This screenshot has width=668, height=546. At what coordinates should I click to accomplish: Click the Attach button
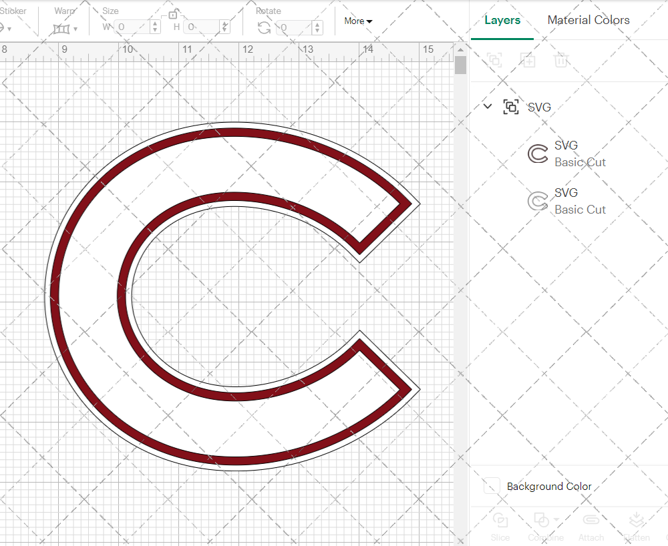coord(591,527)
